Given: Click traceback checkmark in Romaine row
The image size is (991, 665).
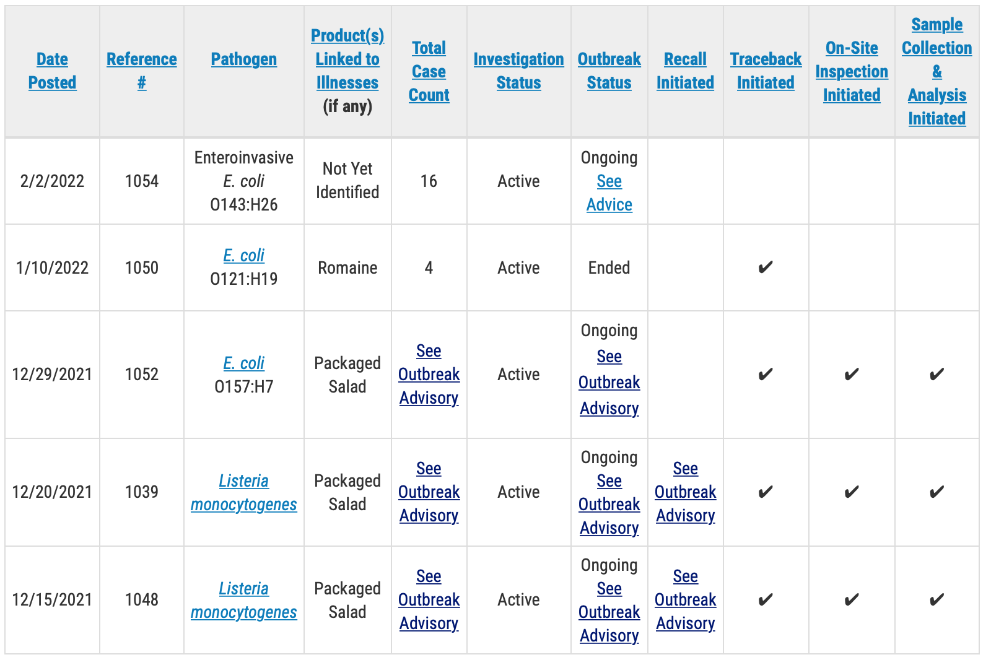Looking at the screenshot, I should tap(766, 267).
